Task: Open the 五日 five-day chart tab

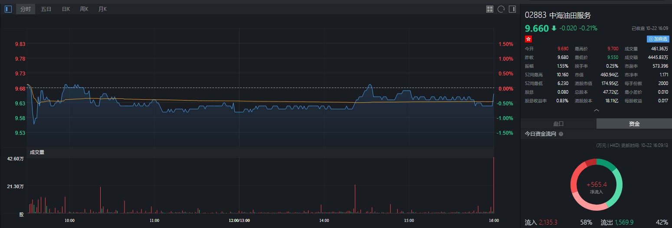Action: 46,9
